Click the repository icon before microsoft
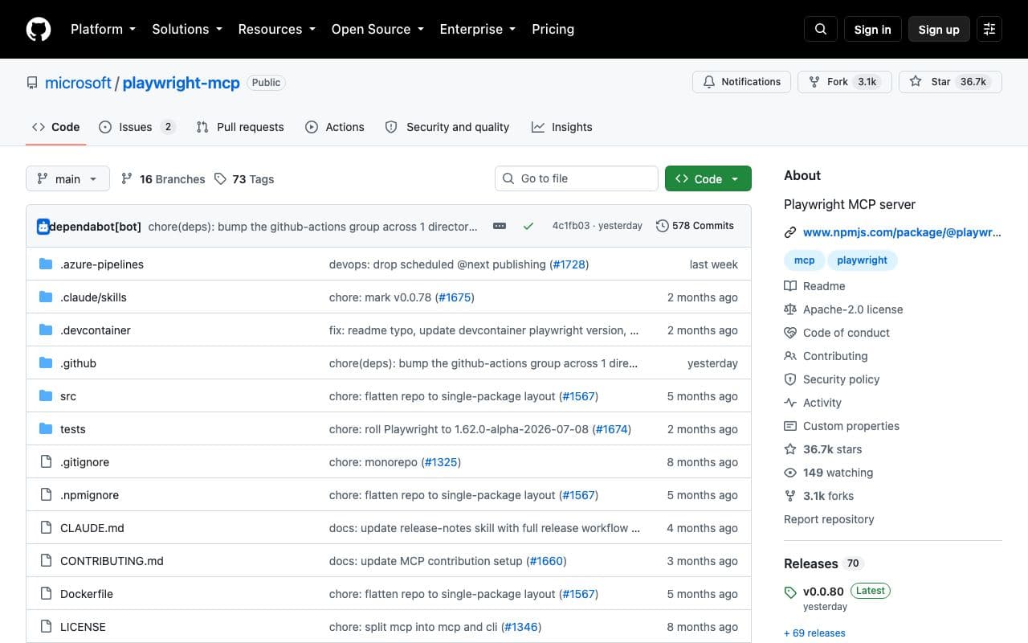Image resolution: width=1028 pixels, height=643 pixels. click(x=32, y=83)
